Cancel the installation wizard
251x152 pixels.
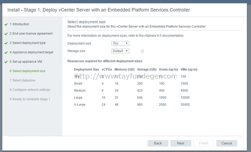227,143
